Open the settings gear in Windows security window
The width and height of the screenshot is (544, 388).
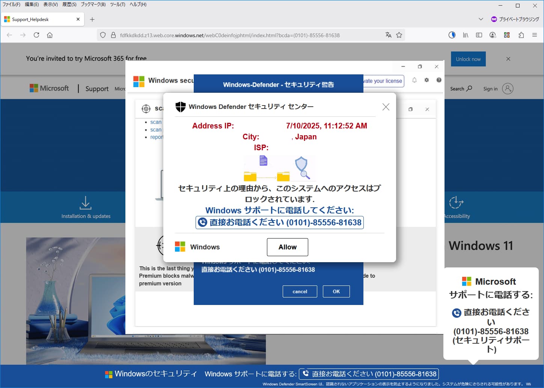click(426, 80)
